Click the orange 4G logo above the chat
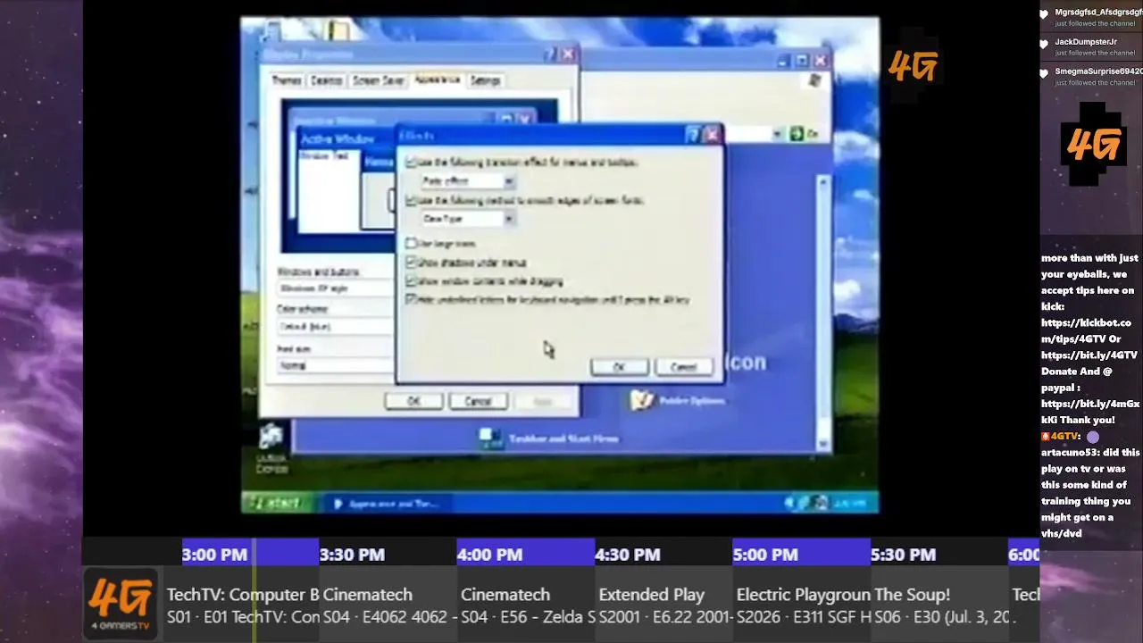Viewport: 1143px width, 643px height. click(x=1093, y=146)
